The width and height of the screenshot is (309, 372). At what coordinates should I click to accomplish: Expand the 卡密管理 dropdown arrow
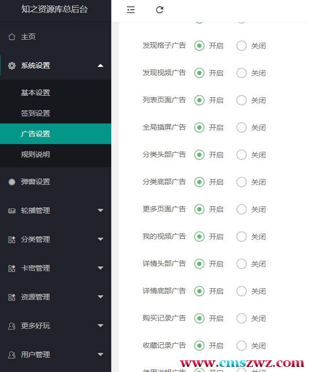[x=100, y=269]
